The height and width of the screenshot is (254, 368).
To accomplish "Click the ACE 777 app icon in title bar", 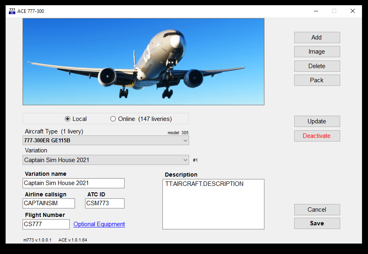I will click(12, 11).
